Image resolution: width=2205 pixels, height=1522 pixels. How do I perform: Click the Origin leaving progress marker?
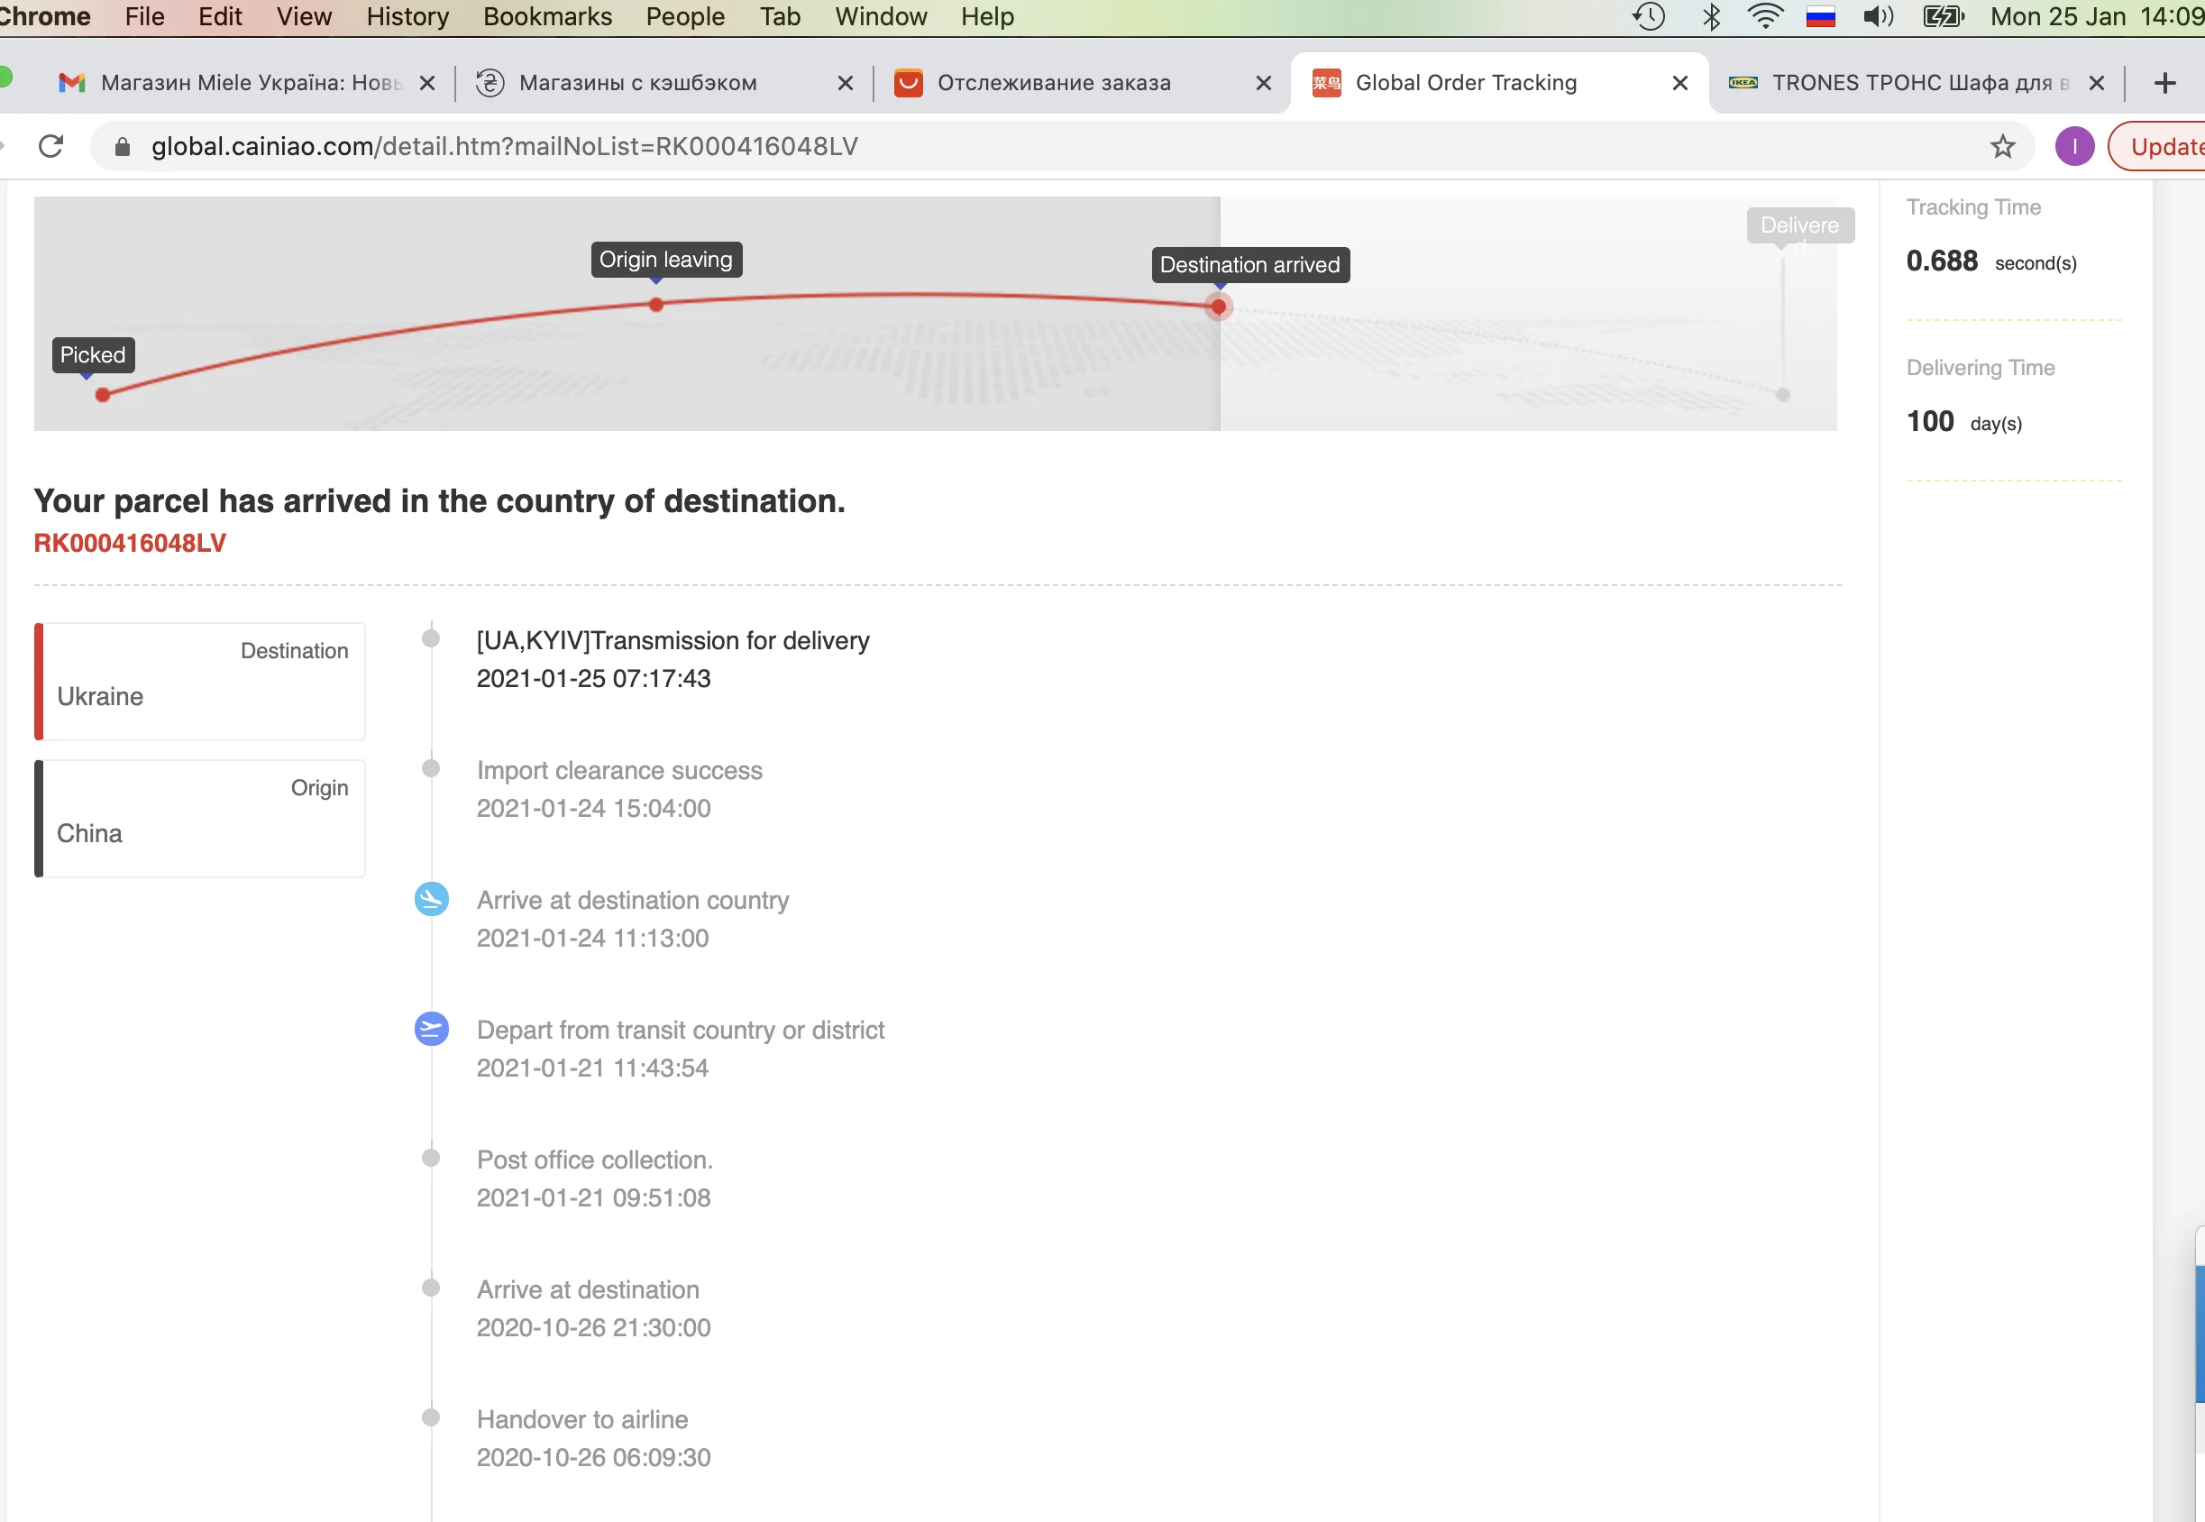click(x=656, y=304)
